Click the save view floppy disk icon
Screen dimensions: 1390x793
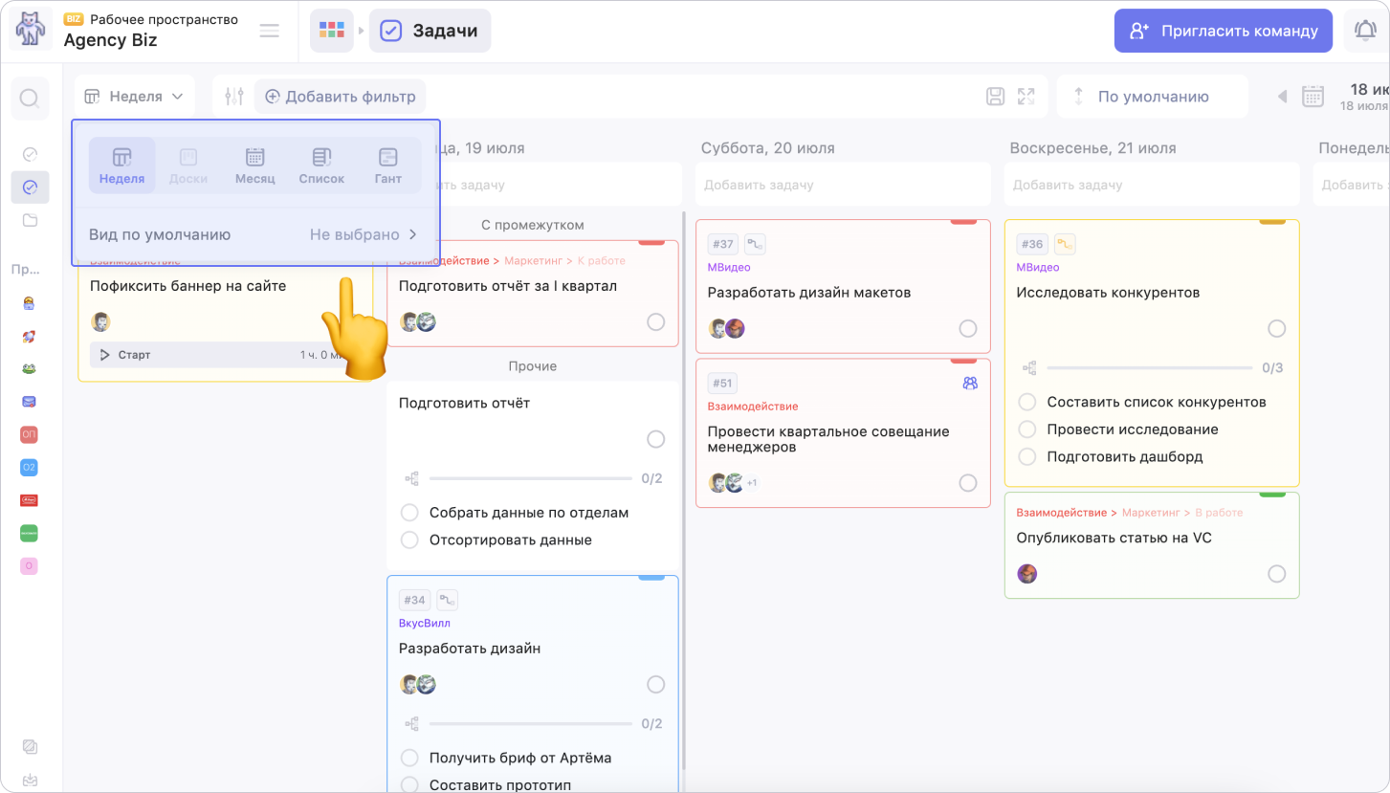(995, 97)
